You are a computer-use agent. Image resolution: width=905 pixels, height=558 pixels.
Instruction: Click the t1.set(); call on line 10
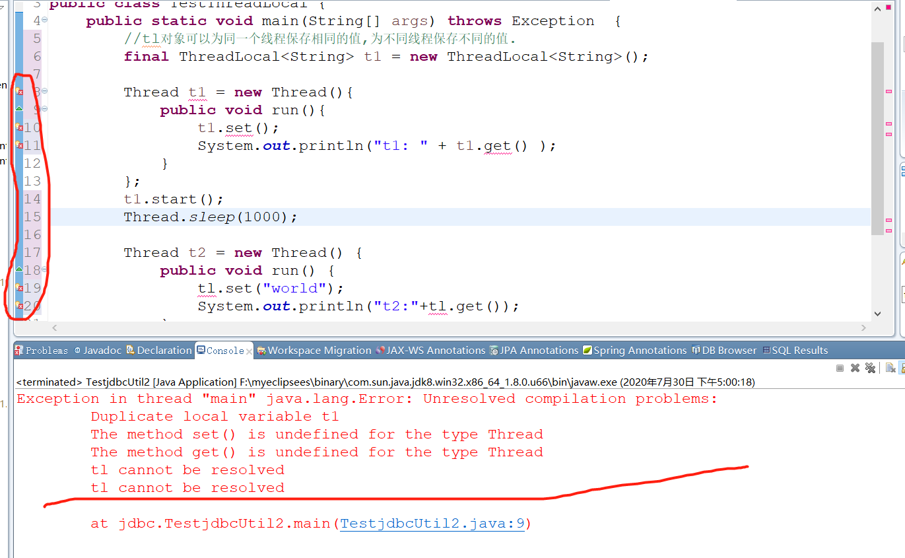(238, 127)
